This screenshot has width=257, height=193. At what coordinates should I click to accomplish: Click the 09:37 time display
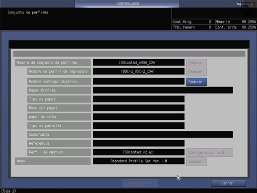coord(11,191)
